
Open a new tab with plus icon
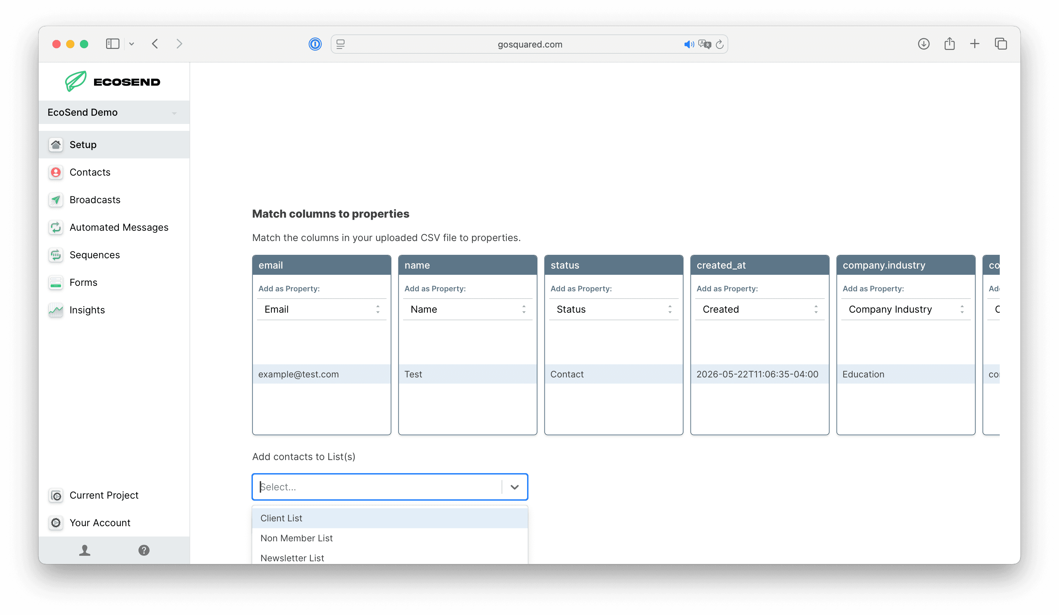(x=975, y=44)
